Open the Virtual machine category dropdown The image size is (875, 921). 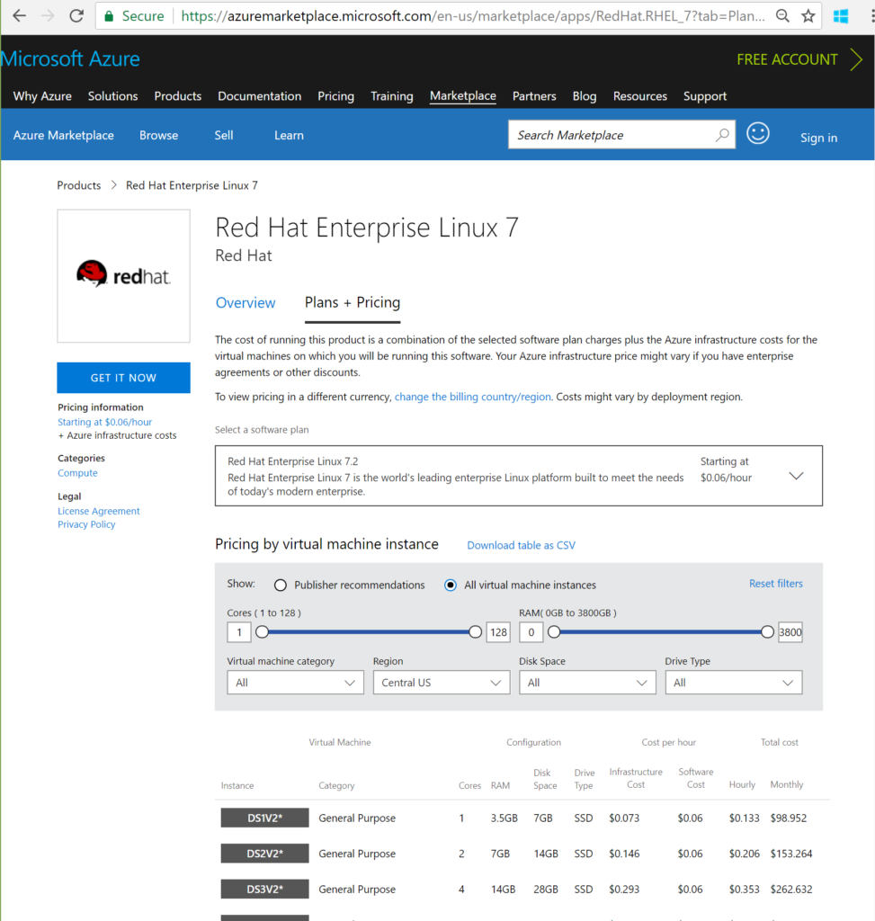(295, 683)
